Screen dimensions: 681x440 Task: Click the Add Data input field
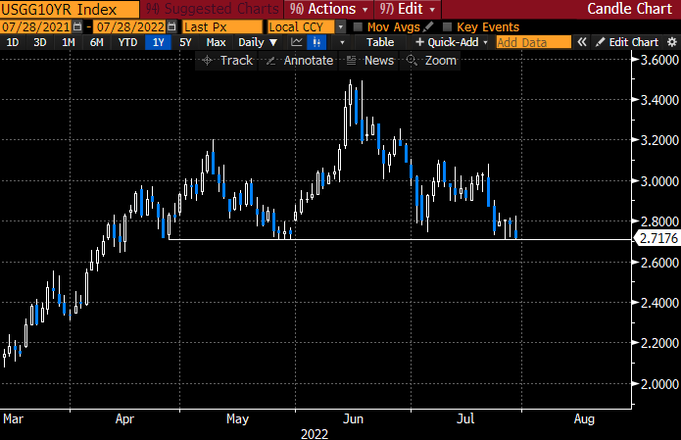tap(534, 42)
